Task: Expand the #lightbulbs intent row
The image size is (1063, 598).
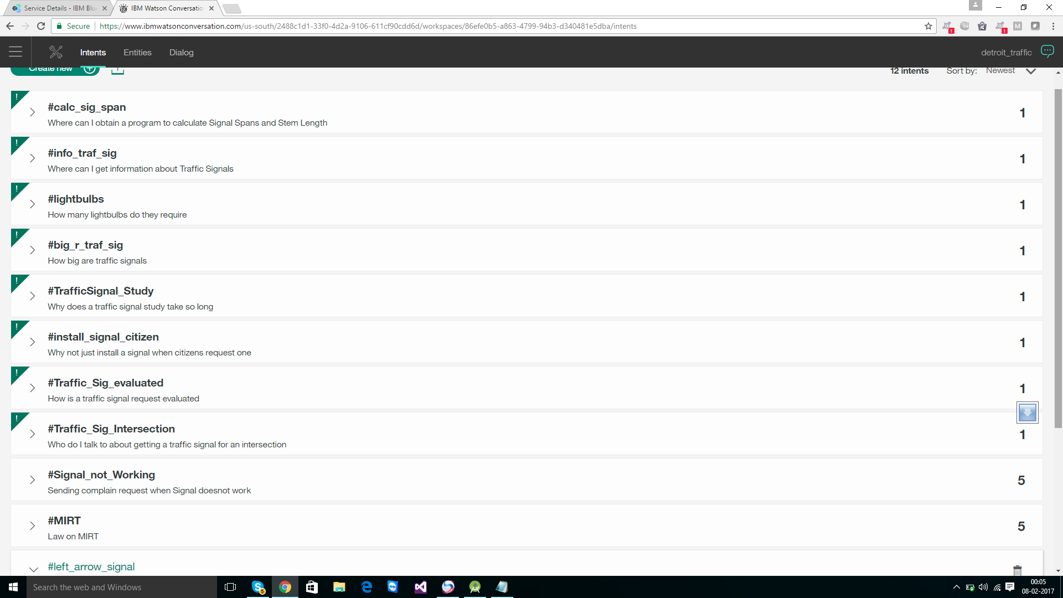Action: coord(32,204)
